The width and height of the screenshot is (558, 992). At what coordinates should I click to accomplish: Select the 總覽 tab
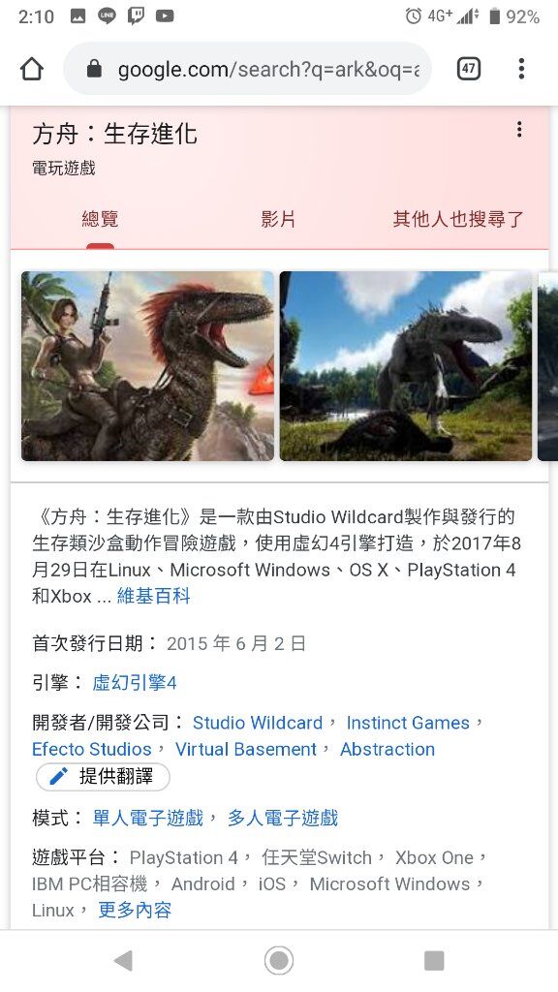pyautogui.click(x=100, y=219)
